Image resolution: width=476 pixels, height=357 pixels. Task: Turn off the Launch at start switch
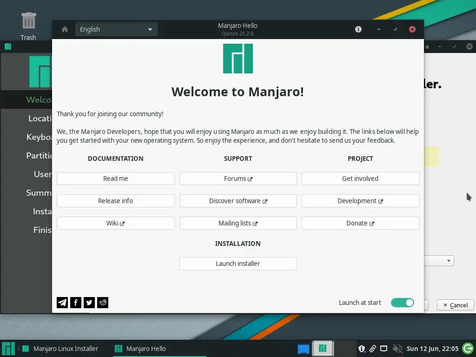click(x=402, y=303)
